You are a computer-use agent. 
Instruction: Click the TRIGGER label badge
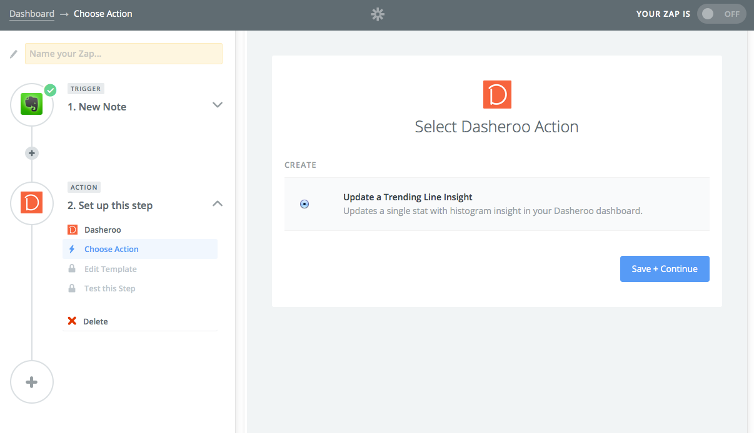click(x=86, y=89)
